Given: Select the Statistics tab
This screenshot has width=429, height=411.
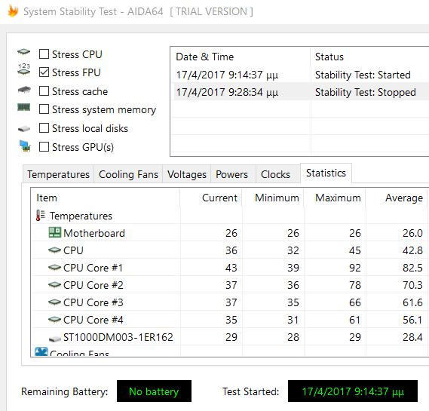Looking at the screenshot, I should point(326,173).
